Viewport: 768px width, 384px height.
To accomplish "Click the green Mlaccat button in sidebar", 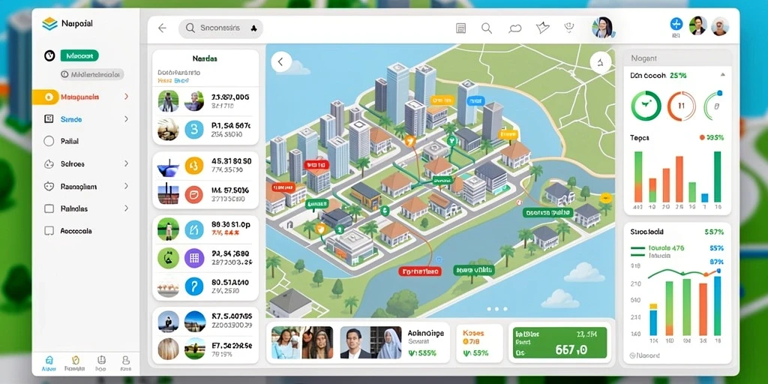I will click(79, 55).
